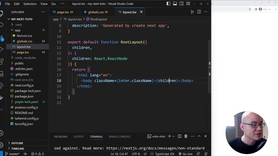This screenshot has height=156, width=278.
Task: Kill terminal with the trash icon
Action: click(x=186, y=136)
